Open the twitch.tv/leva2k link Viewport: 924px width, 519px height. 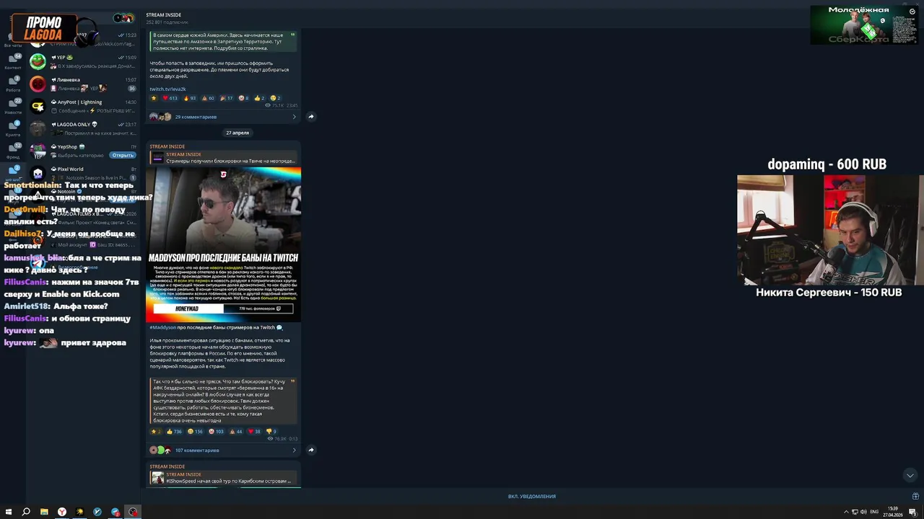[167, 89]
